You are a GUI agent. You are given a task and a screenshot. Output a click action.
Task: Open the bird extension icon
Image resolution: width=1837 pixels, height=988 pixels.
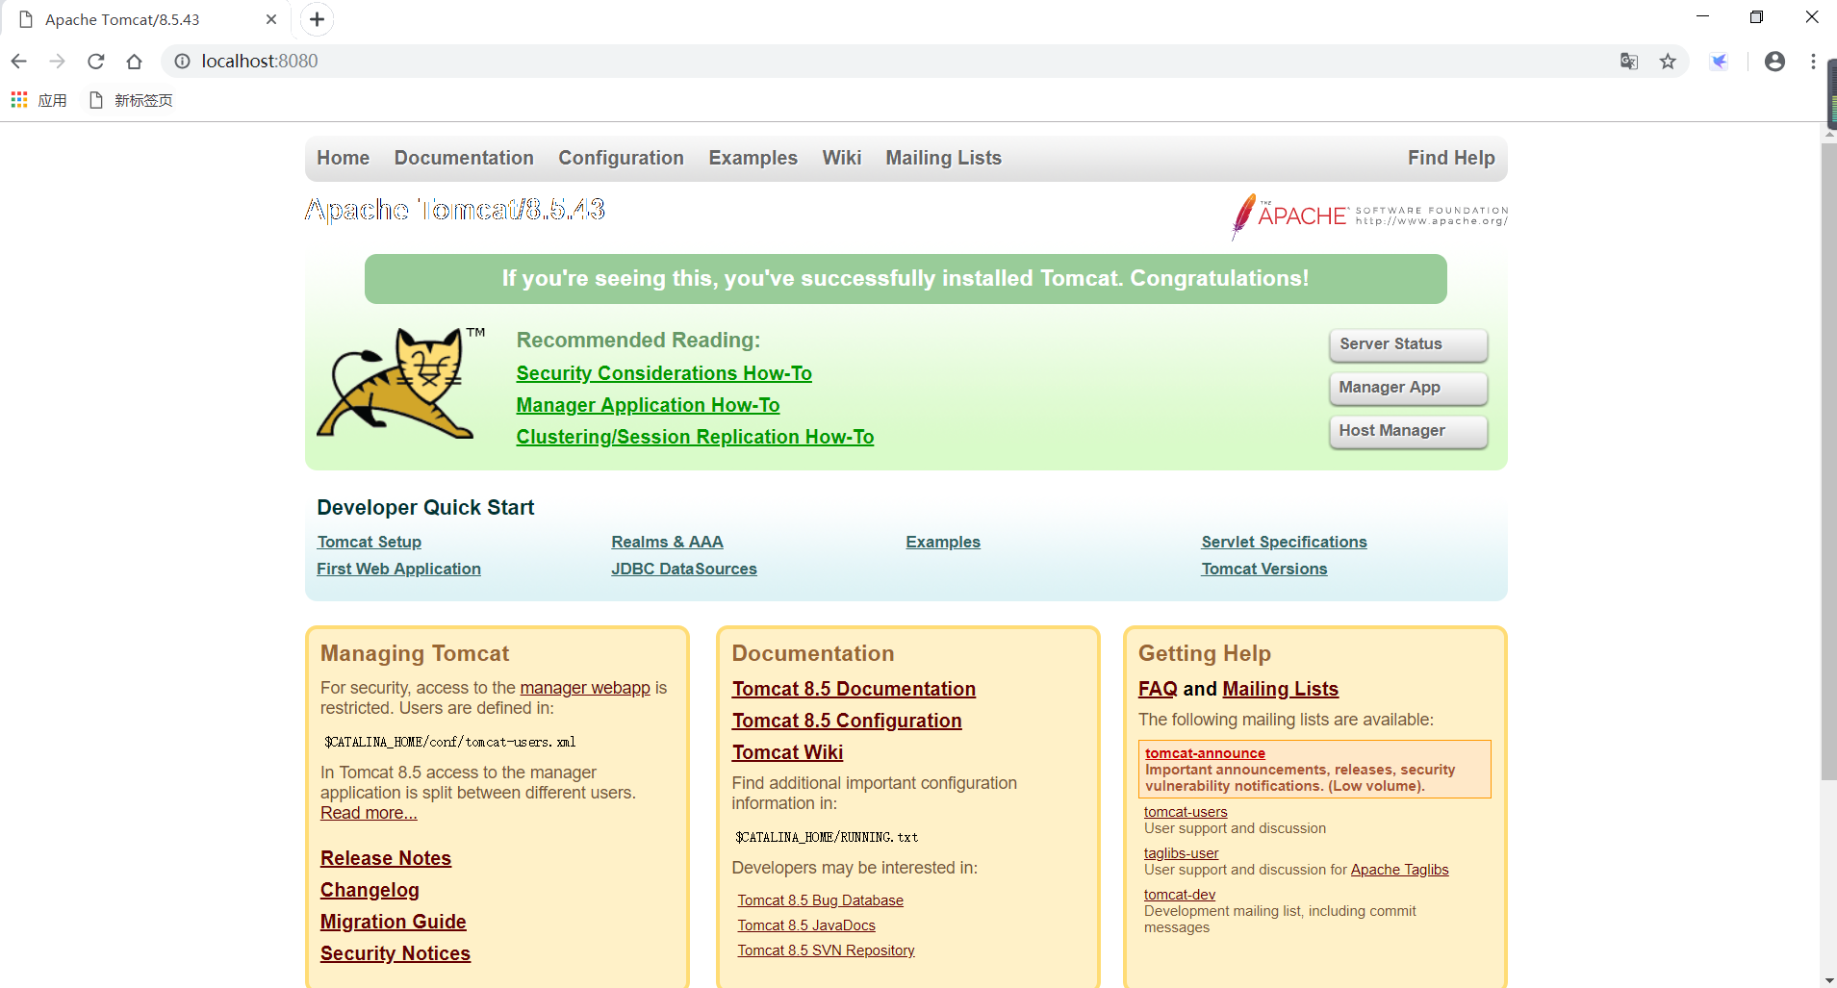click(x=1719, y=62)
